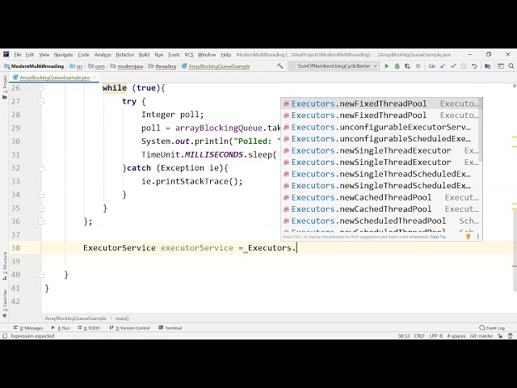Collapse the try block fold marker on line 27
This screenshot has width=517, height=388.
coord(41,102)
